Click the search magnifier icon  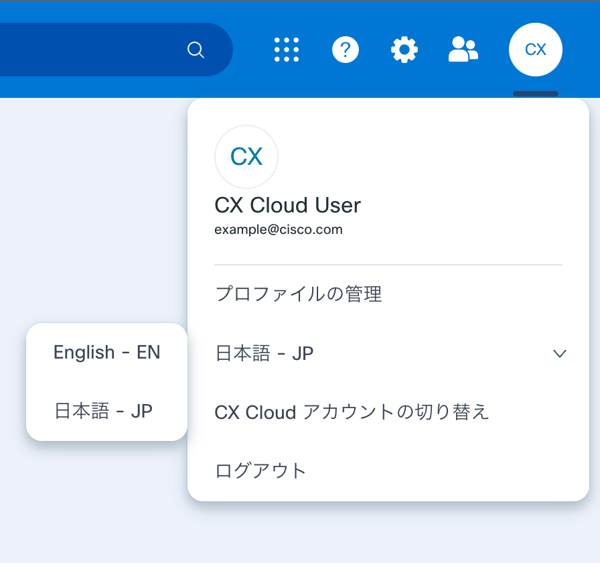point(195,49)
